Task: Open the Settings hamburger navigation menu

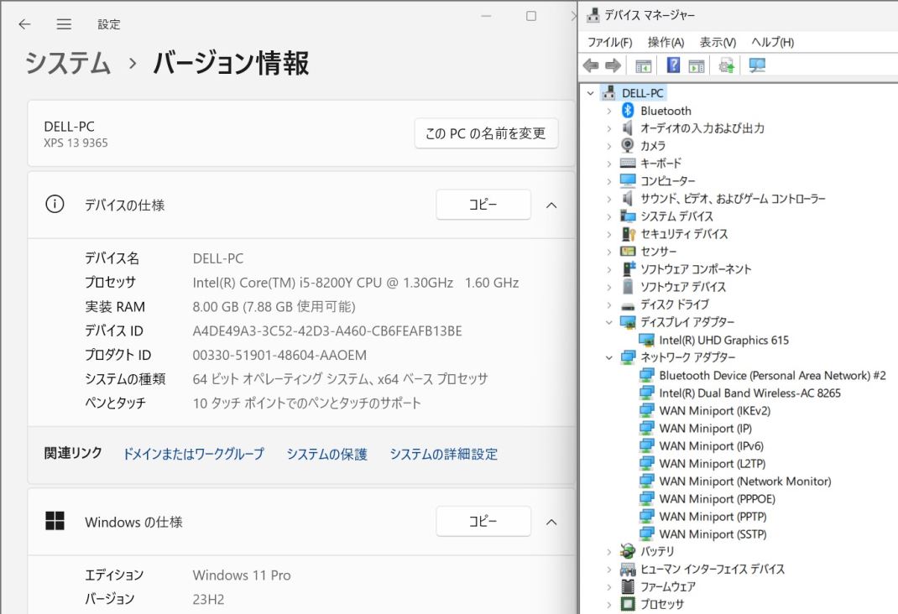Action: click(x=64, y=24)
